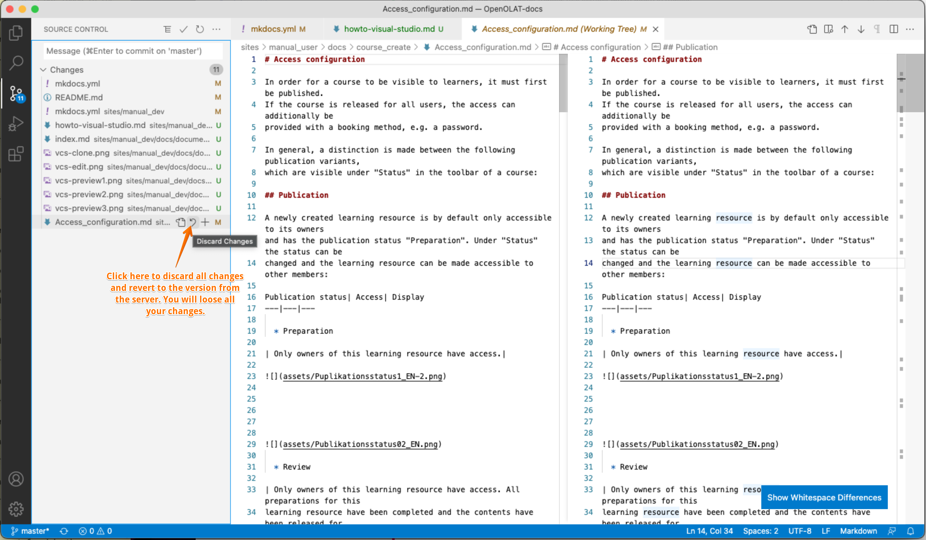The width and height of the screenshot is (926, 540).
Task: Switch to howto-visual-studio.md tab
Action: (389, 29)
